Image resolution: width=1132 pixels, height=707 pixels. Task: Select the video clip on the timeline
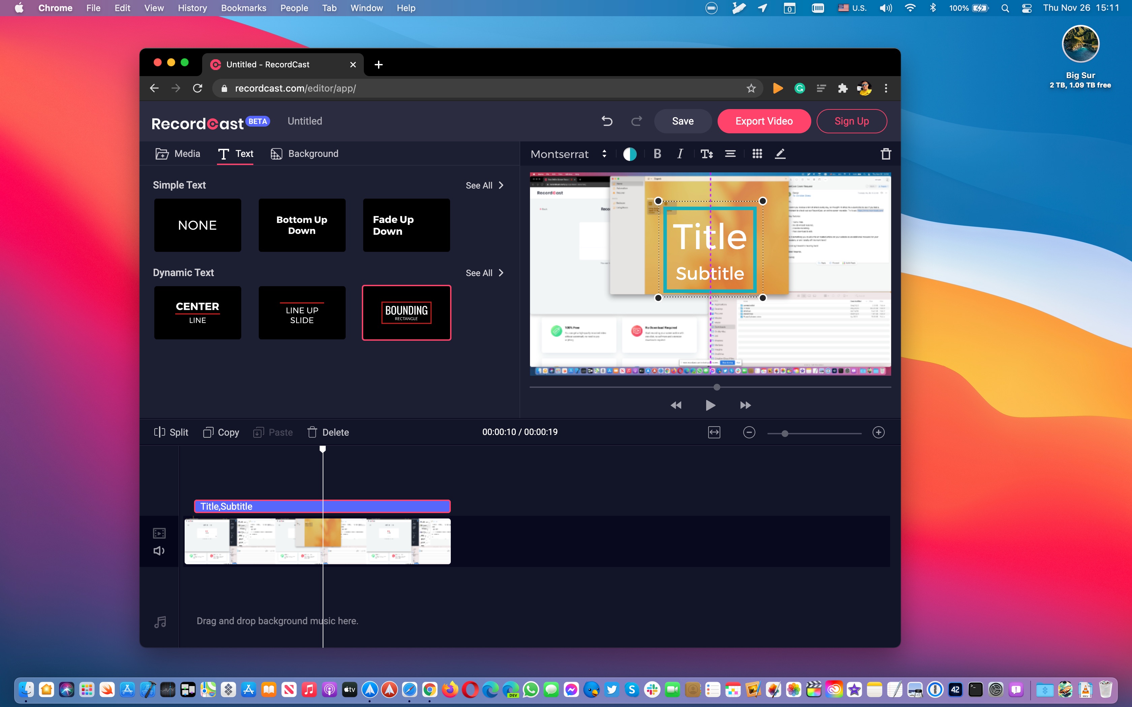tap(318, 541)
